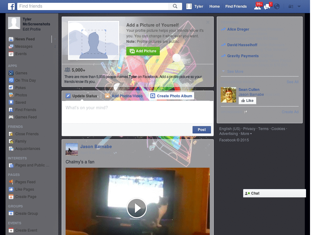Click the Create Ad link
This screenshot has height=235, width=314.
tap(290, 112)
